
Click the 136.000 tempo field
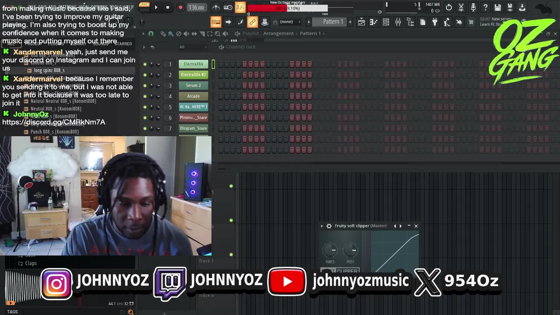click(196, 7)
